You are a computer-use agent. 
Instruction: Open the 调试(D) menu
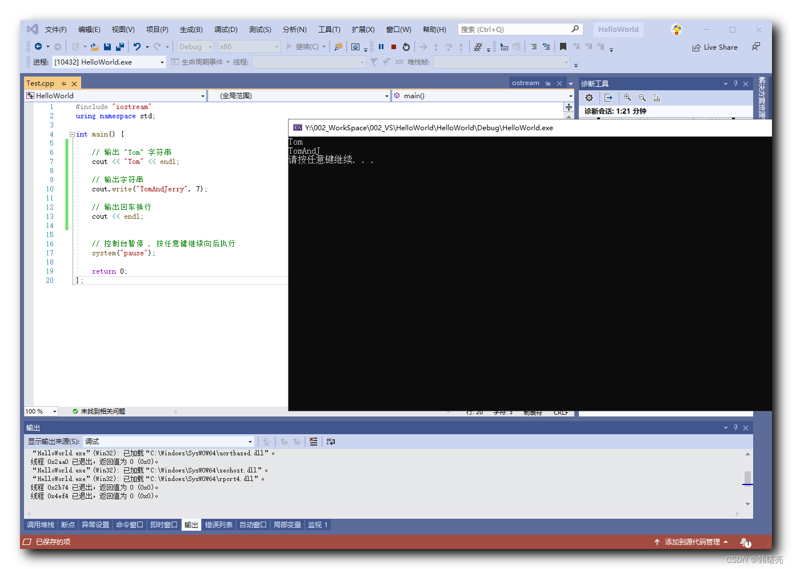tap(225, 29)
